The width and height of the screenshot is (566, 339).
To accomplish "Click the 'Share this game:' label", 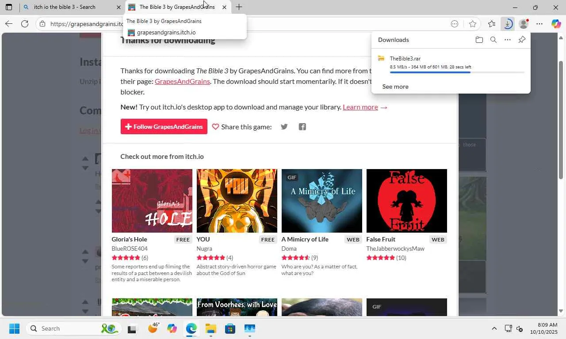I will click(x=246, y=127).
